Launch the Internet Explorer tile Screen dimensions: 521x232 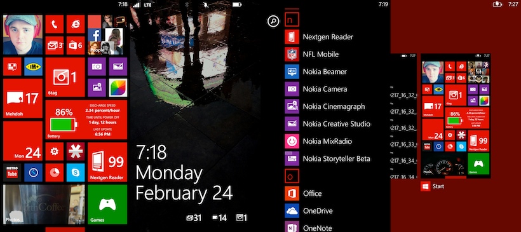[76, 24]
